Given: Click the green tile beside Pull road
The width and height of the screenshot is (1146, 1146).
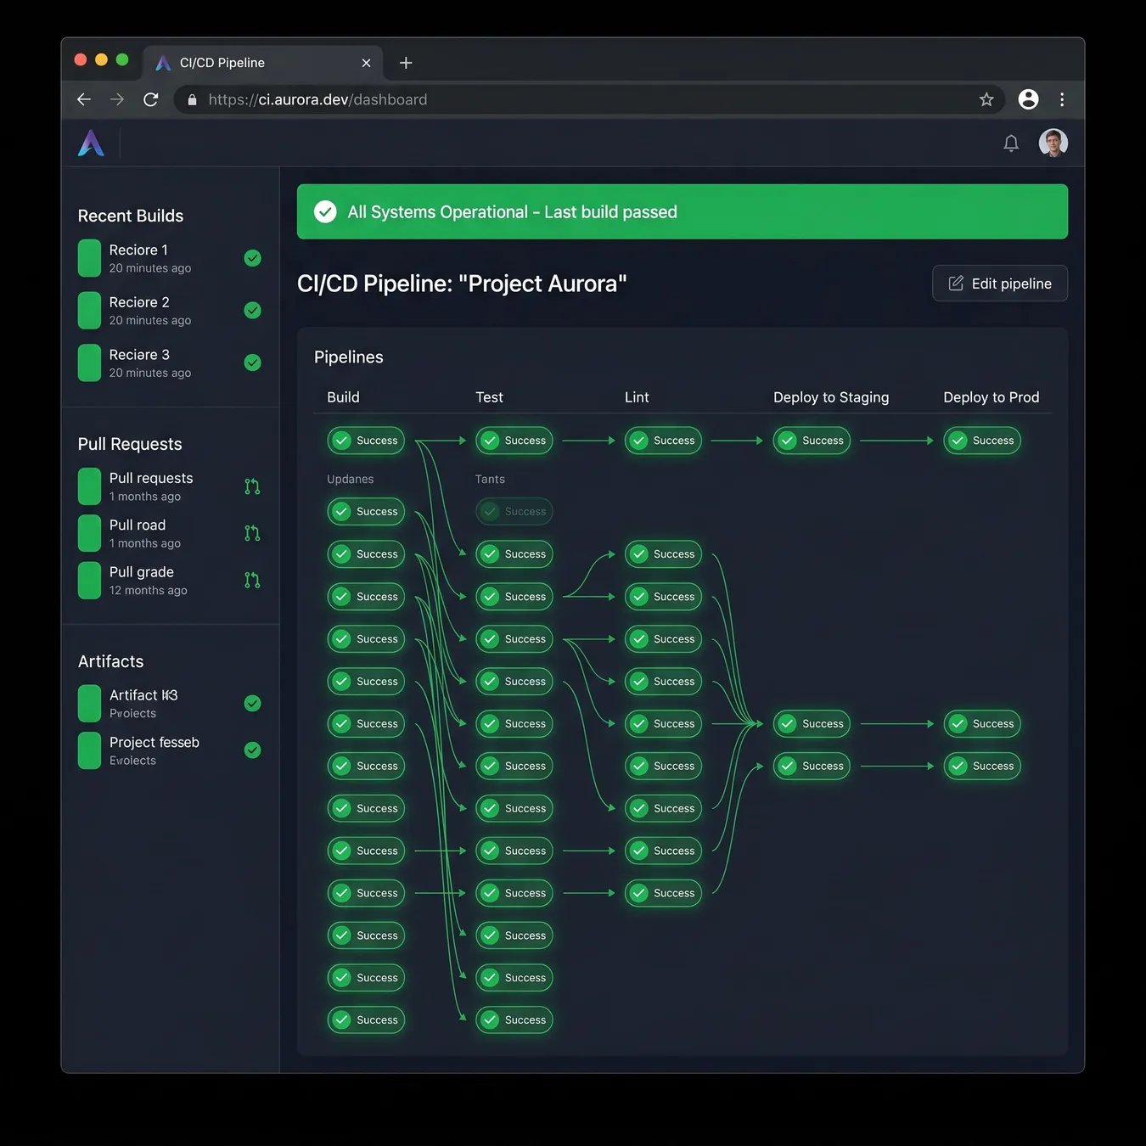Looking at the screenshot, I should (89, 533).
